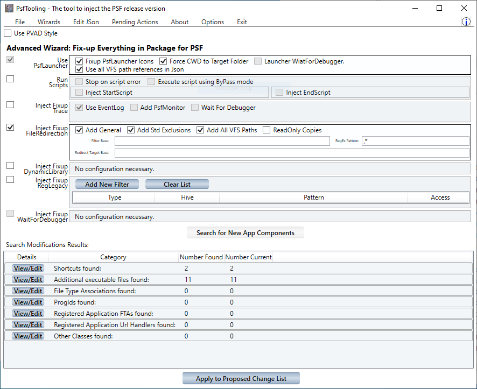The width and height of the screenshot is (477, 389).
Task: Open the Pending Actions menu
Action: [135, 22]
